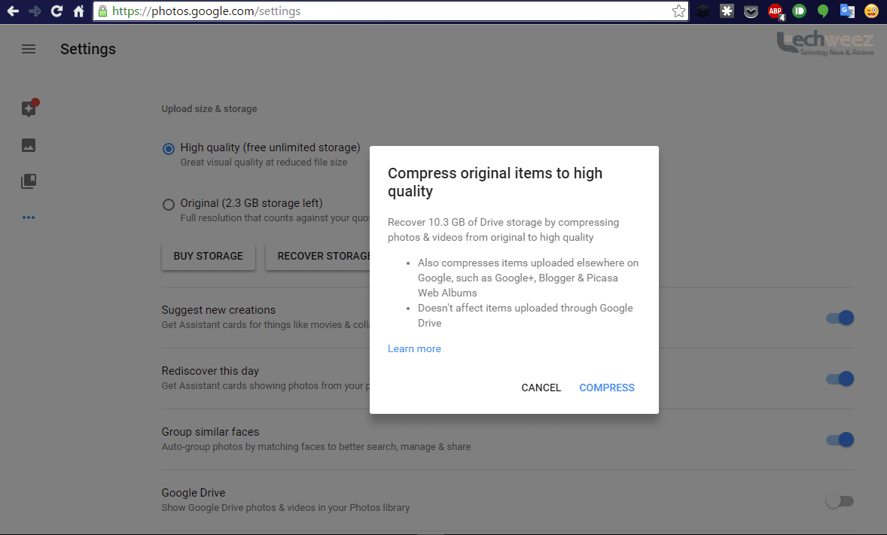Open the Learn more link
The height and width of the screenshot is (535, 887).
coord(414,349)
